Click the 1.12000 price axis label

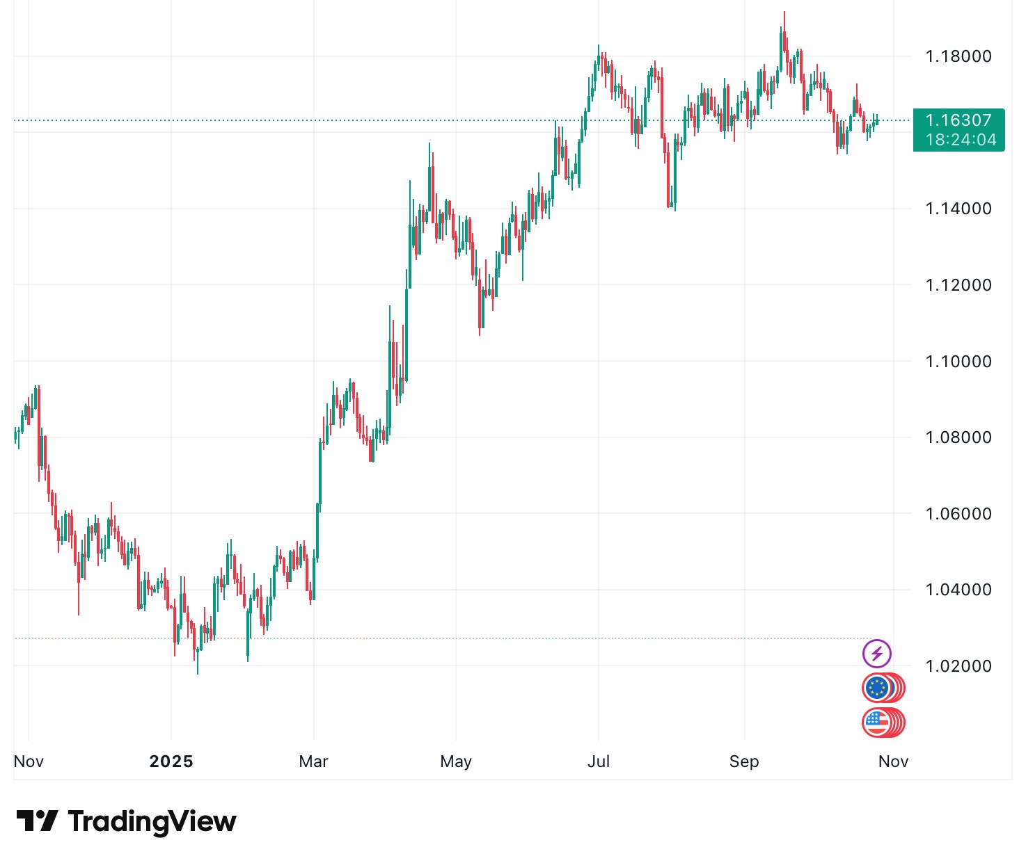tap(958, 285)
